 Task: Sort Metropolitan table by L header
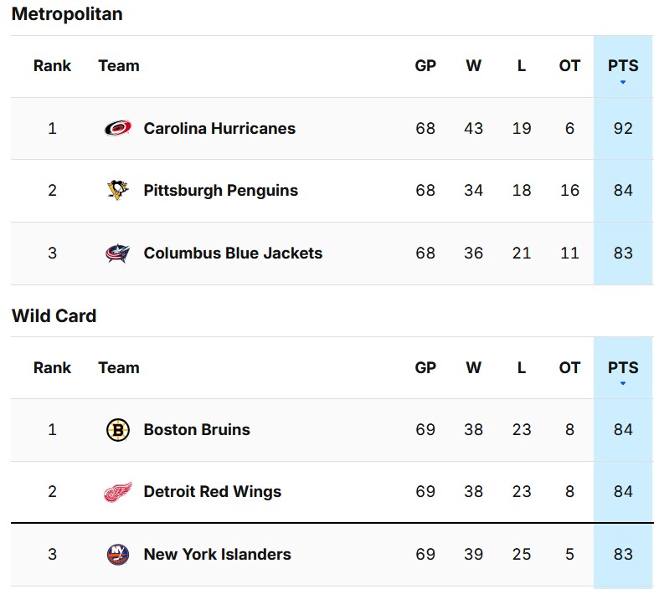click(522, 66)
